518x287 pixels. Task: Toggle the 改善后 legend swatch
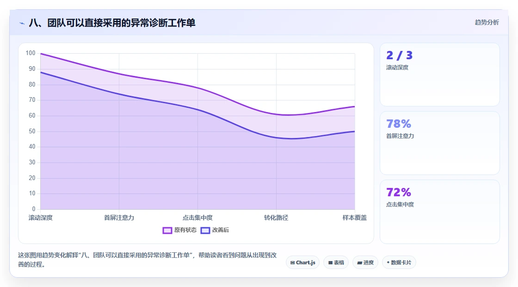tap(205, 230)
